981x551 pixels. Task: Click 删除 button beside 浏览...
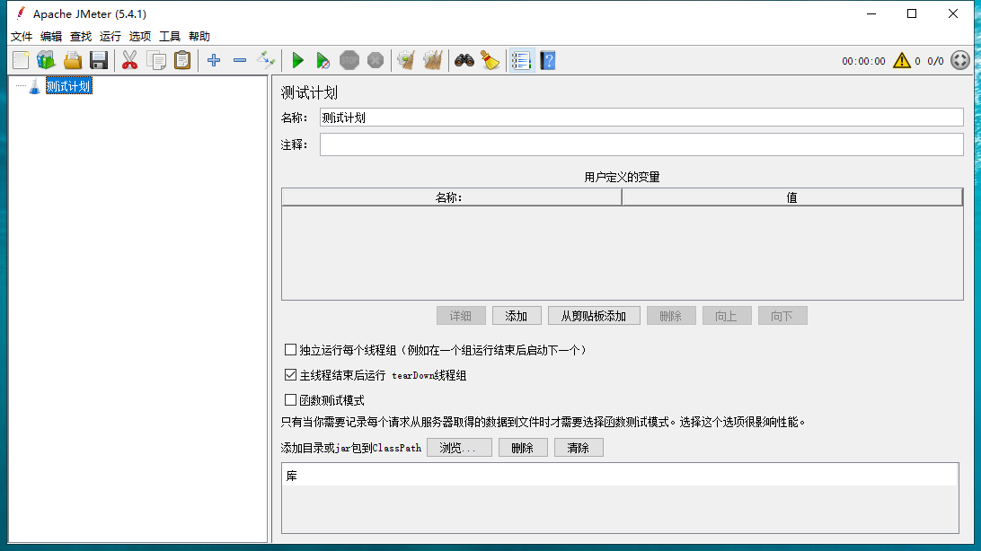click(x=523, y=448)
